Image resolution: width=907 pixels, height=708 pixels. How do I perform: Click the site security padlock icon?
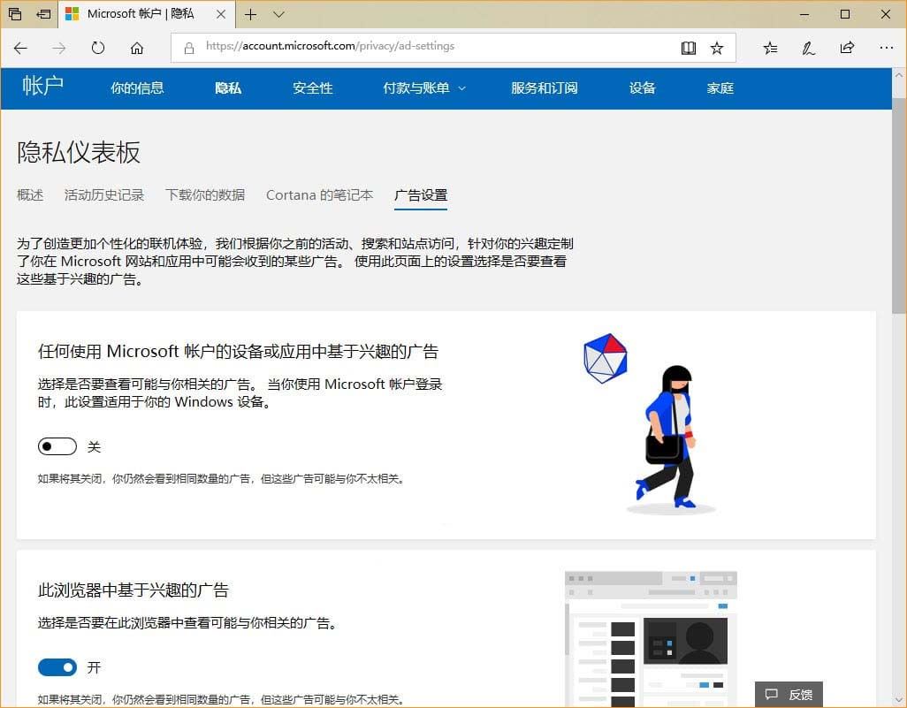(x=189, y=47)
